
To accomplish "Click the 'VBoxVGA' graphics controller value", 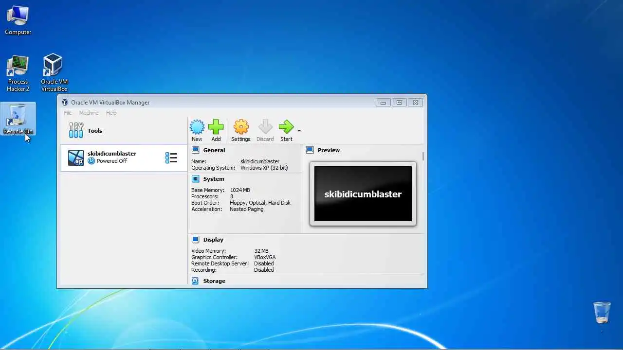I will (x=265, y=257).
